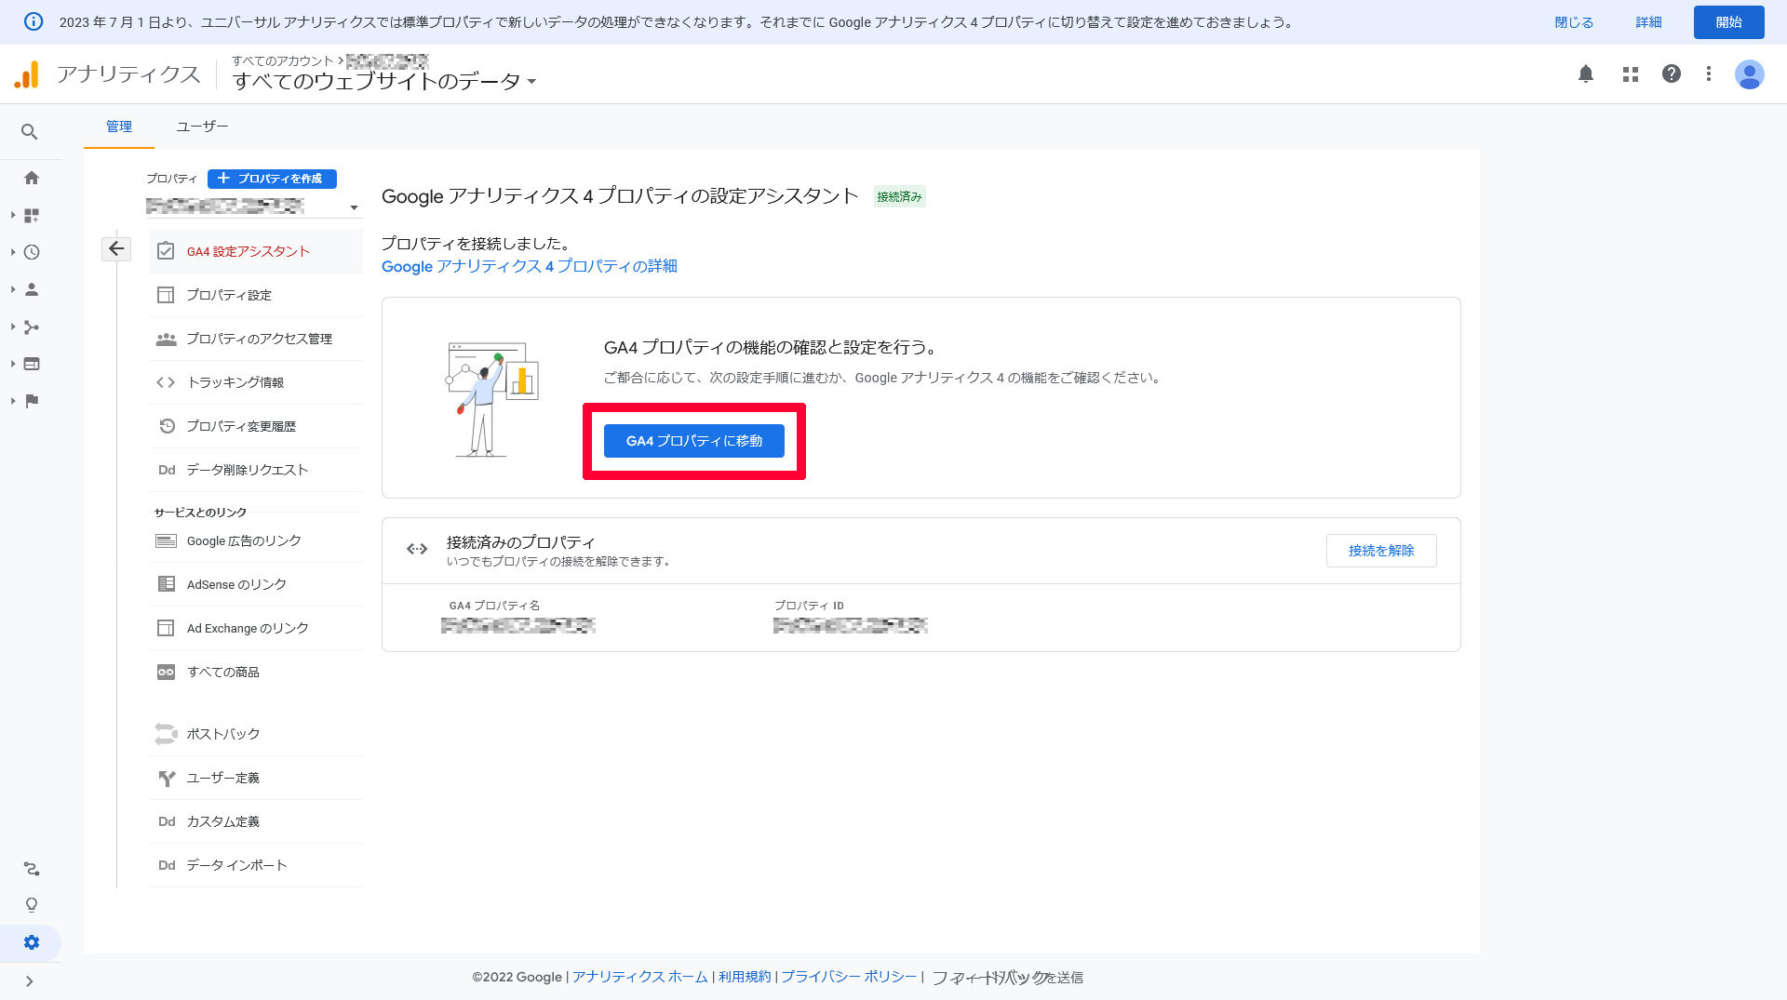The height and width of the screenshot is (1000, 1787).
Task: Open カスタム定義 menu item
Action: click(x=256, y=821)
